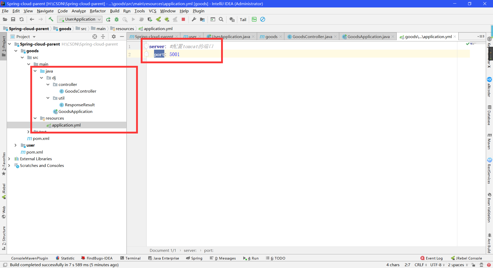Click the Debug with JRebel icon
This screenshot has height=268, width=493.
coord(167,19)
